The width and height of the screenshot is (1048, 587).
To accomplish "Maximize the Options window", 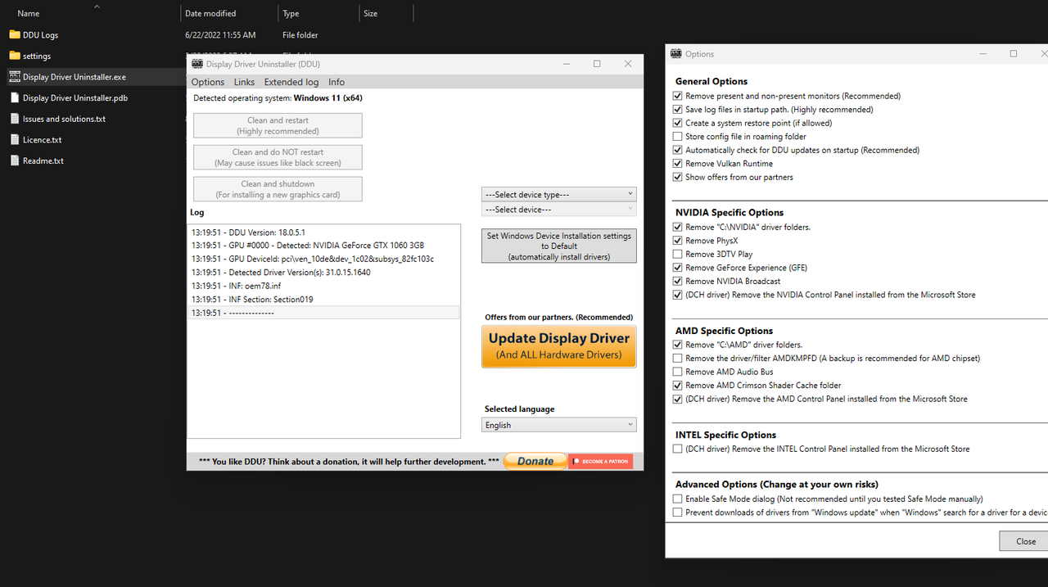I will 1014,54.
